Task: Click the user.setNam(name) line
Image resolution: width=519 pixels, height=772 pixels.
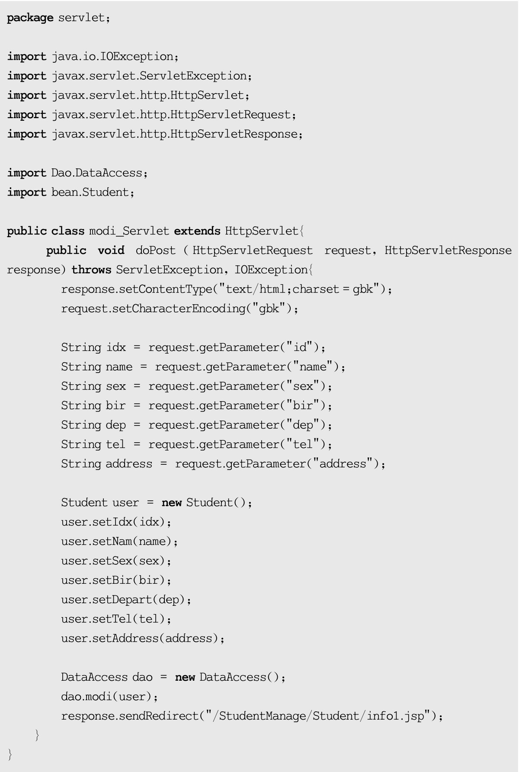Action: [x=119, y=541]
